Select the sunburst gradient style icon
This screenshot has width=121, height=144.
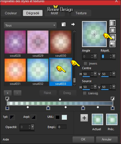pyautogui.click(x=113, y=37)
